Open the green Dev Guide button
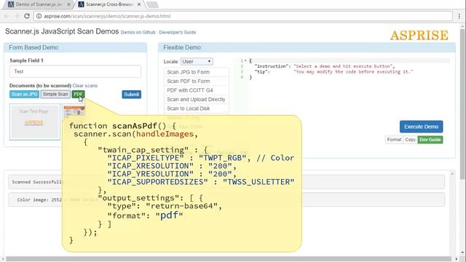 (430, 140)
